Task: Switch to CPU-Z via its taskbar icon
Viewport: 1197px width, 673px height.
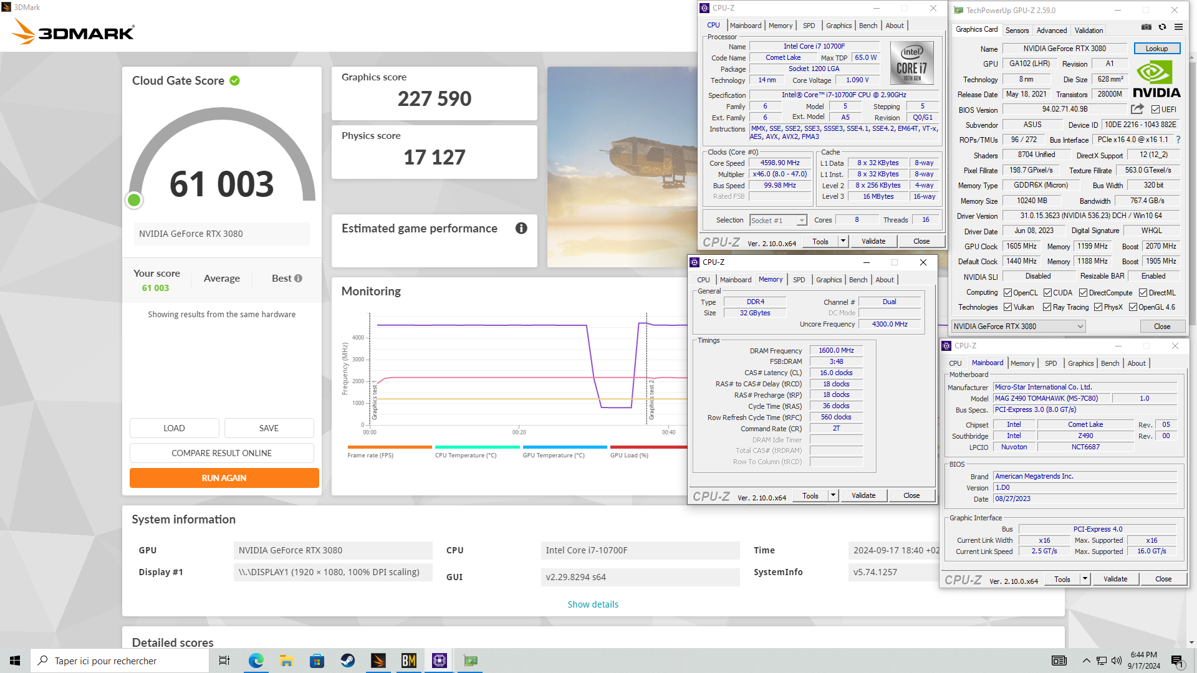Action: pyautogui.click(x=439, y=661)
